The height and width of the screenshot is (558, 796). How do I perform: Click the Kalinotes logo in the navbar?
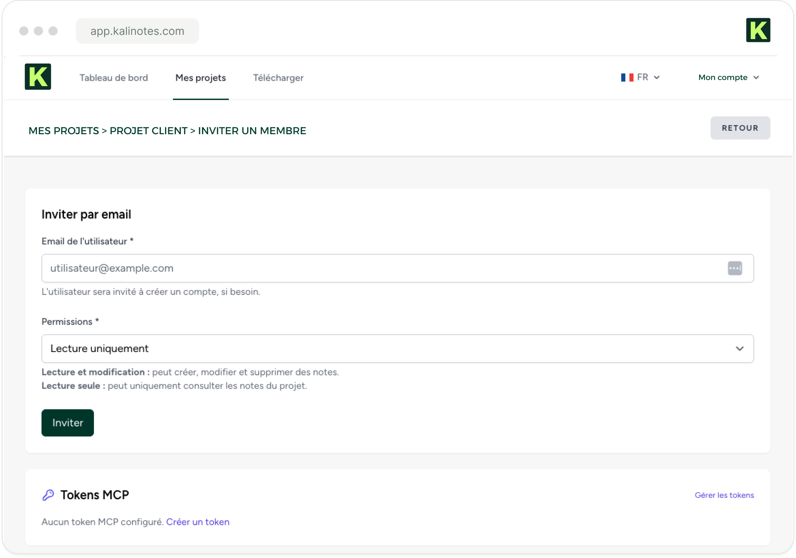(38, 77)
